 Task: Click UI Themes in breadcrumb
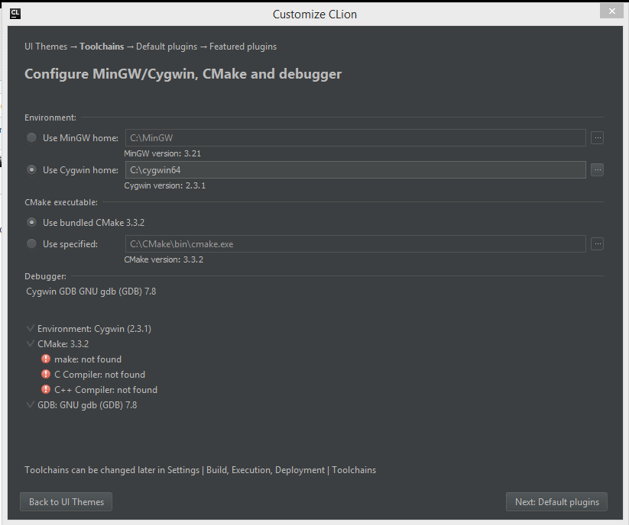[x=46, y=47]
